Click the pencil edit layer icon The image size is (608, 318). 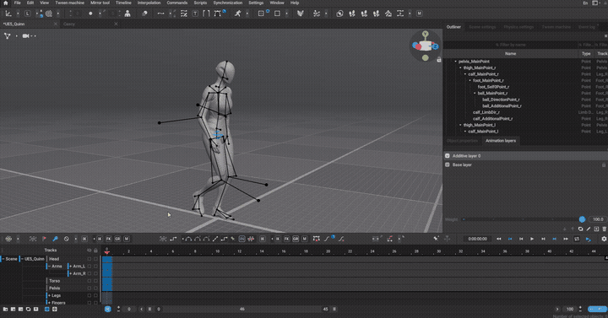click(589, 229)
